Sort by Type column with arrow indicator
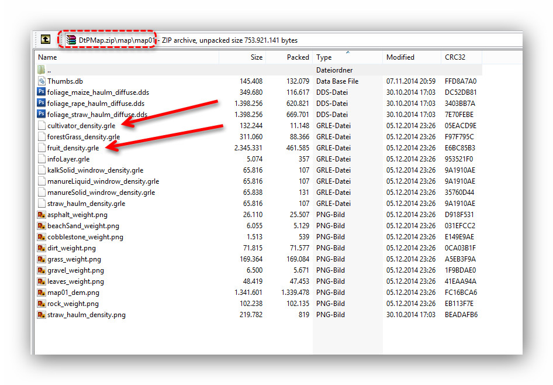This screenshot has height=385, width=553. pos(324,57)
